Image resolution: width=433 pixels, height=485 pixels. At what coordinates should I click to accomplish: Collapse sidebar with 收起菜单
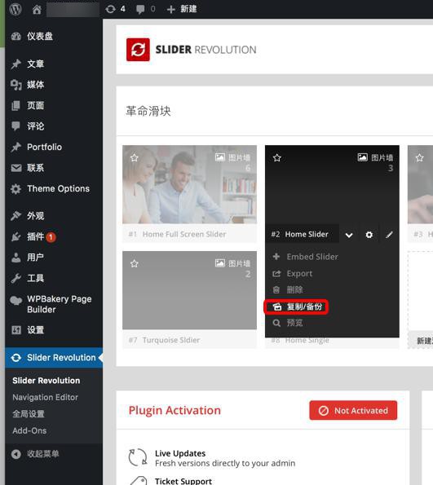[x=35, y=454]
